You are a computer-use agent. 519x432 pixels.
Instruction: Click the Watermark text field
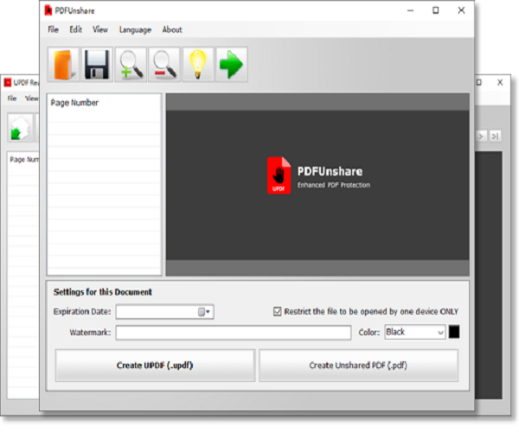tap(234, 333)
